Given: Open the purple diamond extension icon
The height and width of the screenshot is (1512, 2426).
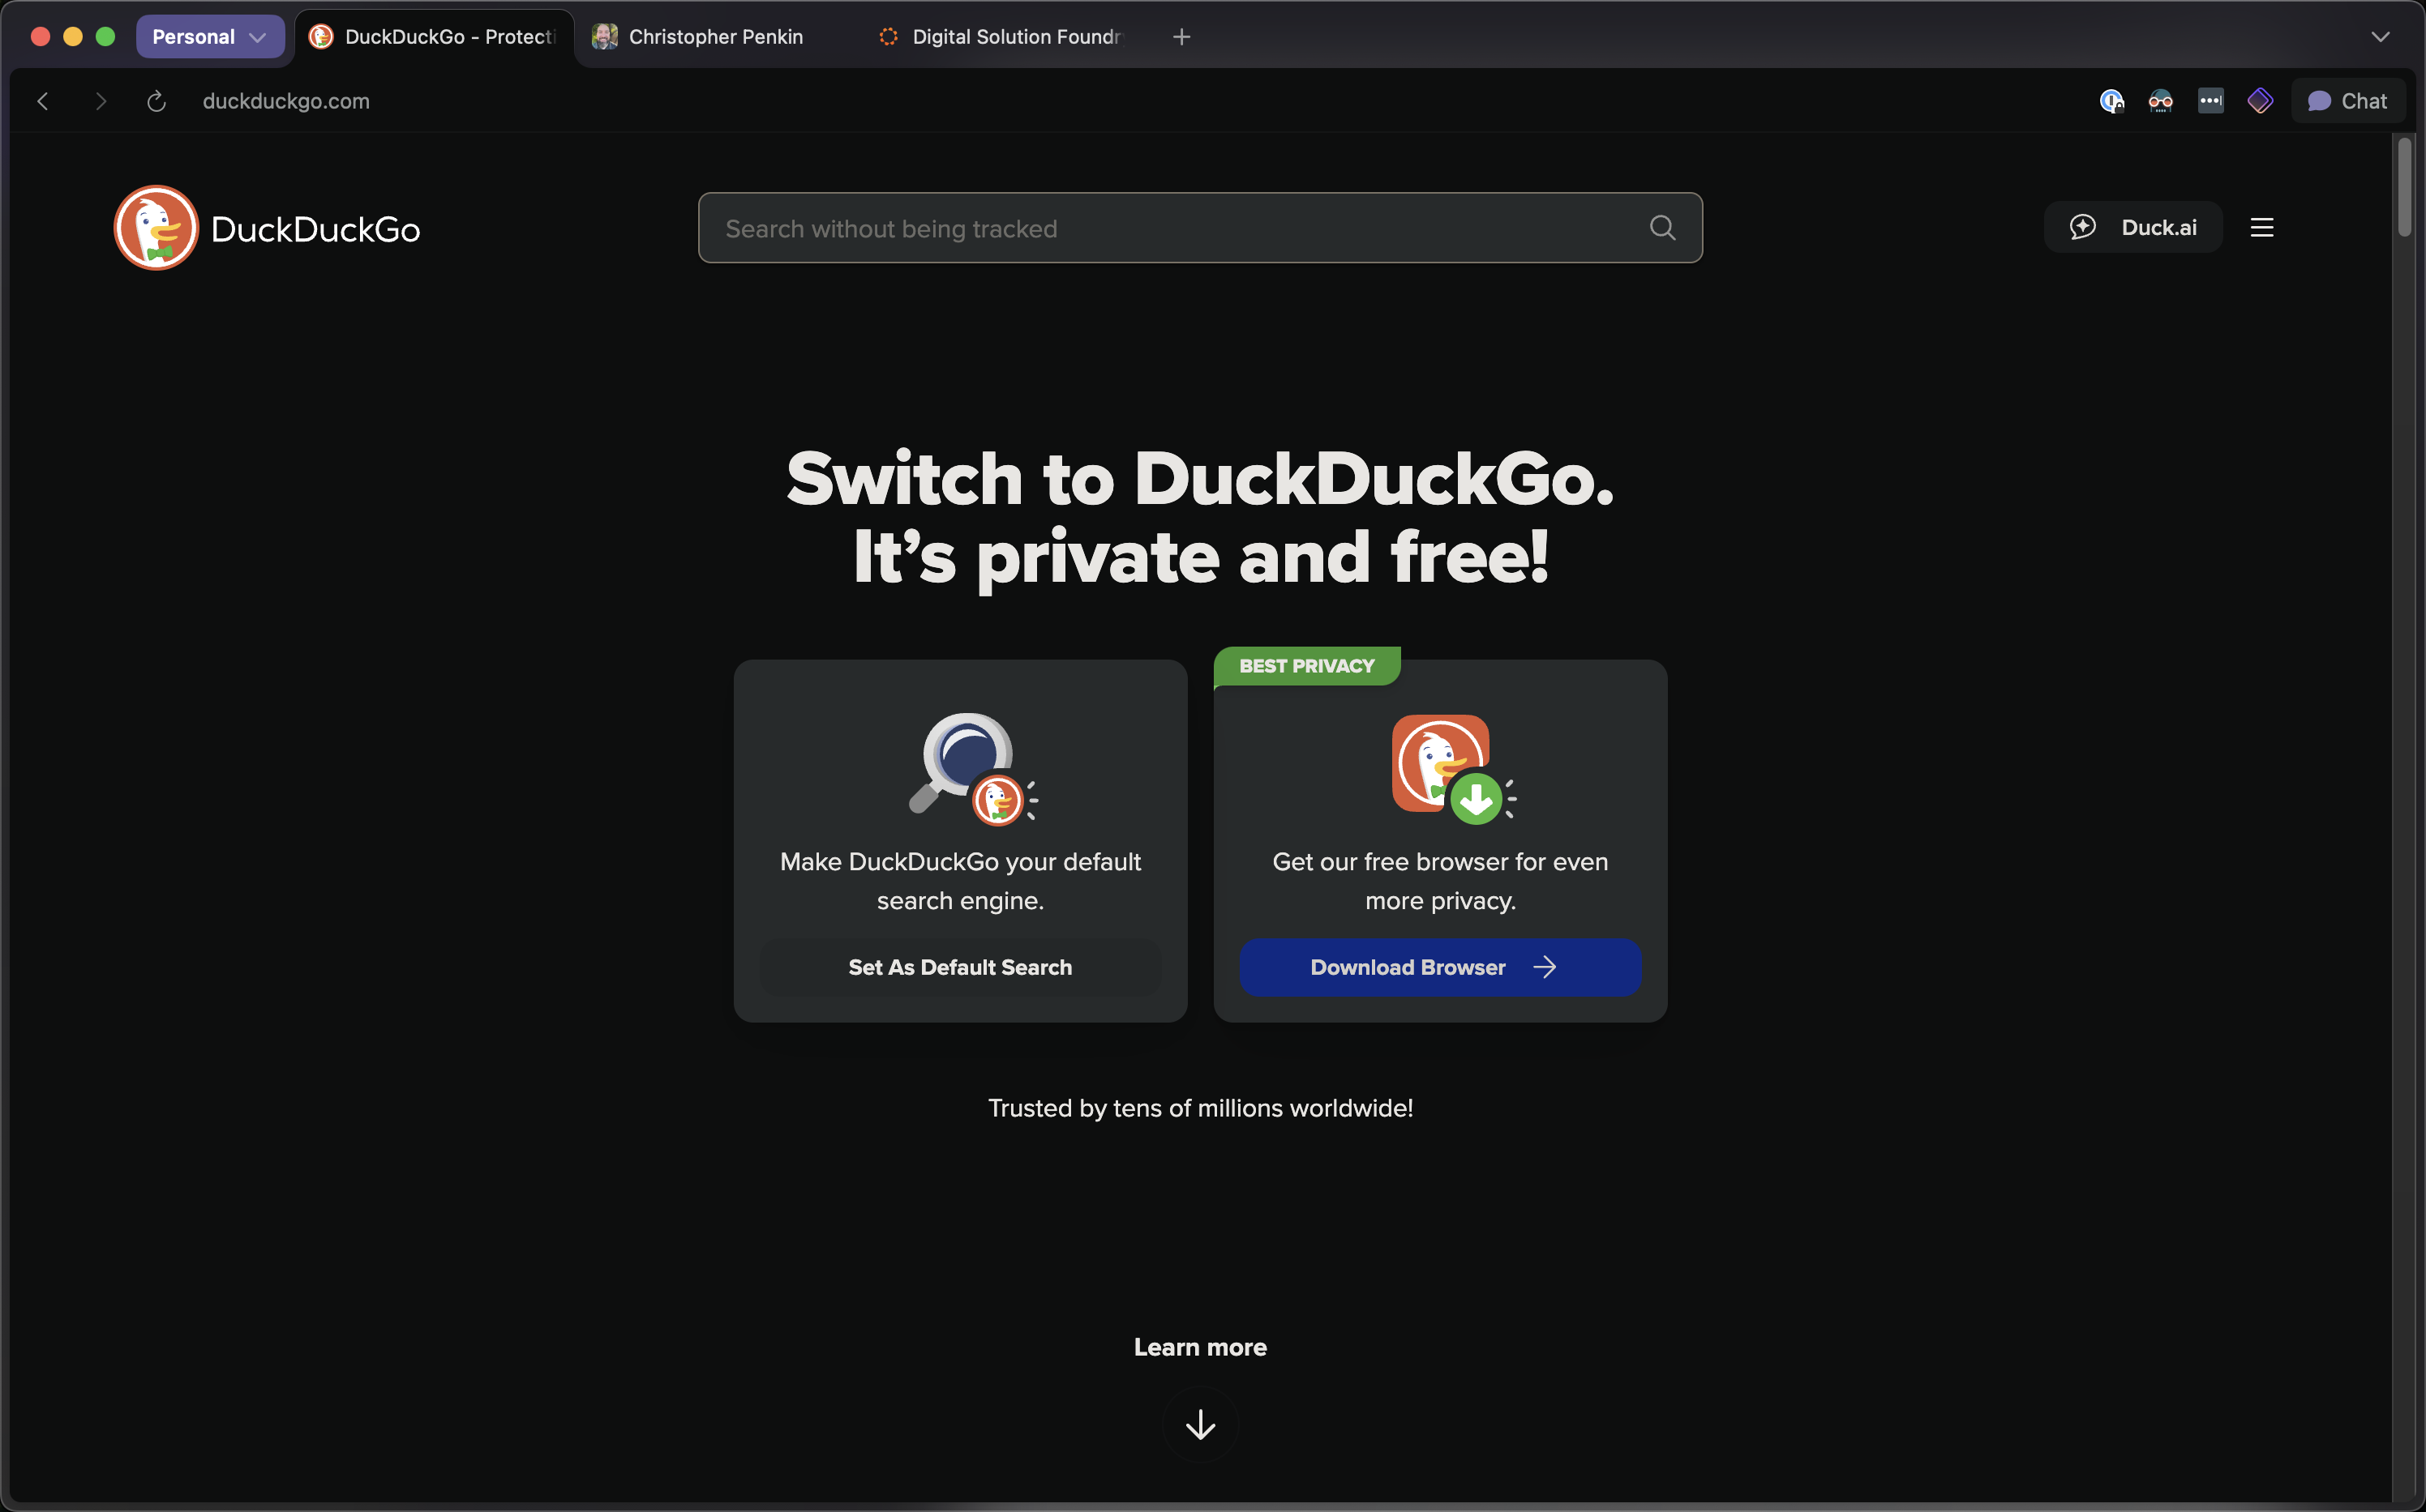Looking at the screenshot, I should point(2260,101).
